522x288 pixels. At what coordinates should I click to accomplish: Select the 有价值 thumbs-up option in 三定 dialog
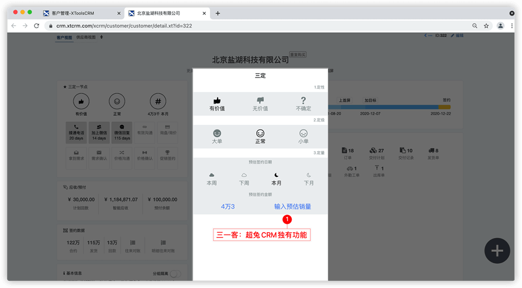tap(217, 104)
